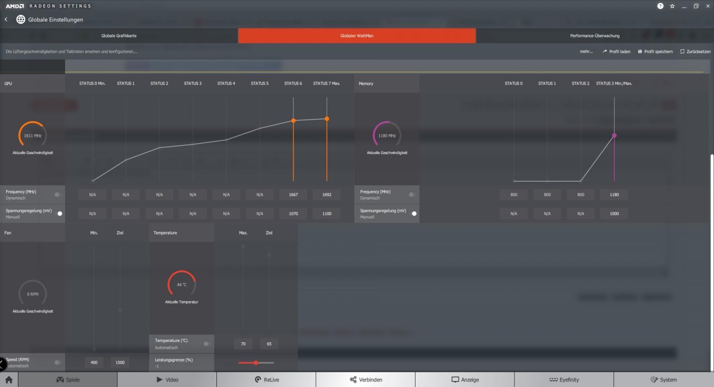Click temperature Max. field 70
The height and width of the screenshot is (387, 714).
(x=243, y=344)
